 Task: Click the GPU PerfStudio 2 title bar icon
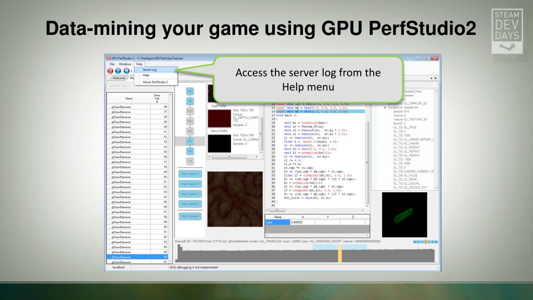point(108,58)
